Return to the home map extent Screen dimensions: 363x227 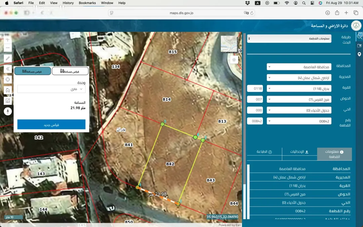point(8,90)
